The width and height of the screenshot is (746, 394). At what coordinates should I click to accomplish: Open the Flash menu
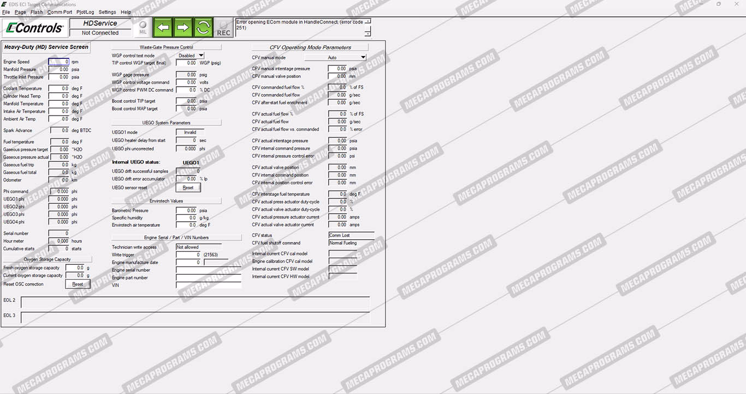point(37,12)
